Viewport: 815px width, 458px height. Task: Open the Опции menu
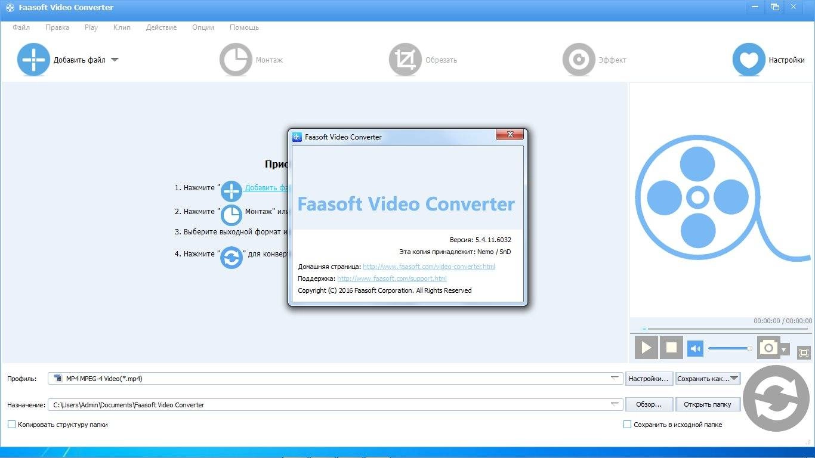pyautogui.click(x=203, y=27)
